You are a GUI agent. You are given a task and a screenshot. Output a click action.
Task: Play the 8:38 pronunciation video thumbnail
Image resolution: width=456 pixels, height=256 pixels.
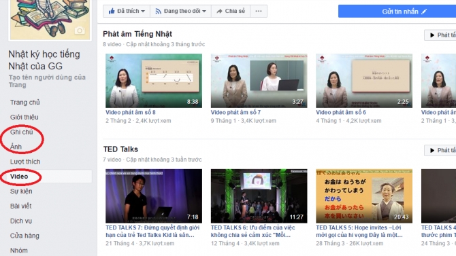(x=154, y=81)
